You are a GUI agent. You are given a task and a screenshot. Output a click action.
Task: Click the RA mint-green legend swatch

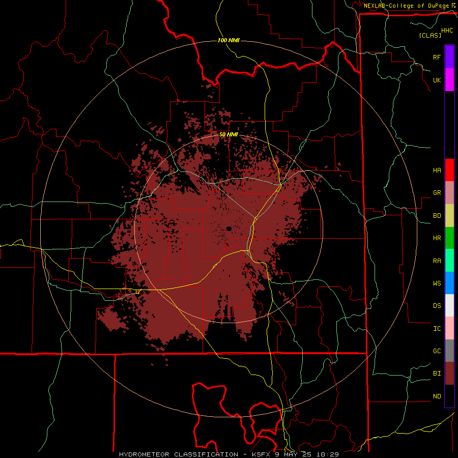point(449,260)
